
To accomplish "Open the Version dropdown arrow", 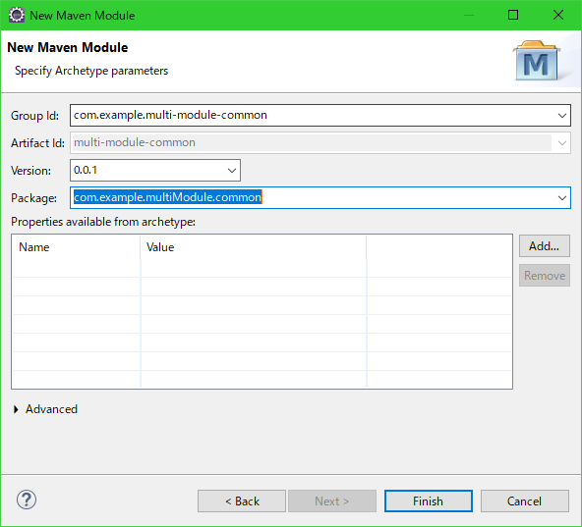I will pos(232,171).
